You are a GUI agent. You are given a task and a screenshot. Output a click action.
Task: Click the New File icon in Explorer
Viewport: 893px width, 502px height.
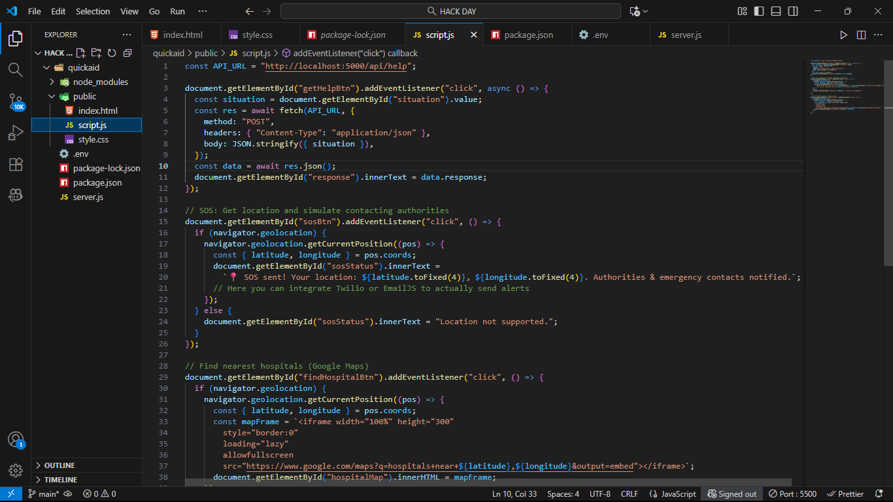80,53
